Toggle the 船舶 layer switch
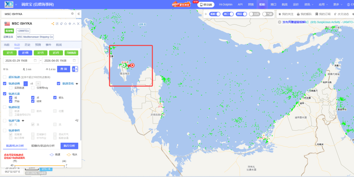This screenshot has width=354, height=177. coord(215,14)
